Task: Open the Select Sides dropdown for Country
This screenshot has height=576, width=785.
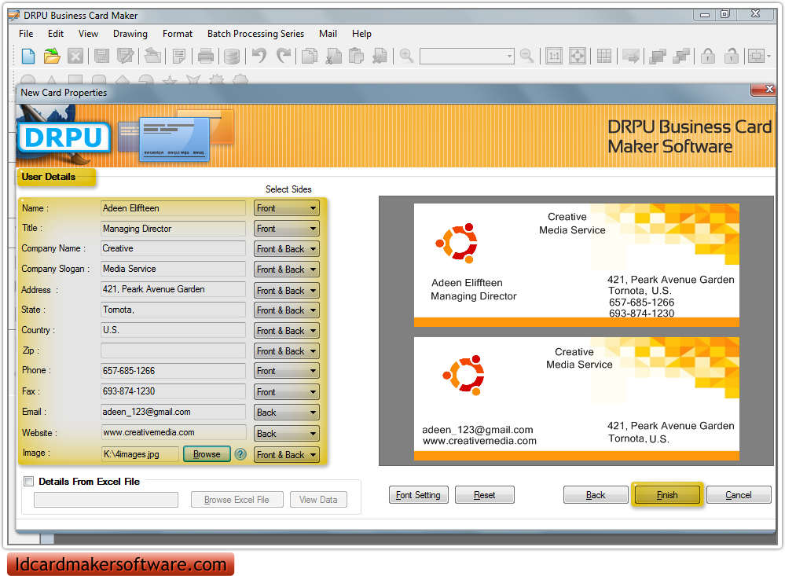Action: pyautogui.click(x=286, y=331)
